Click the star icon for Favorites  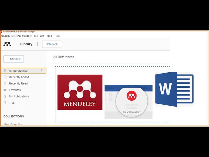tap(5, 90)
